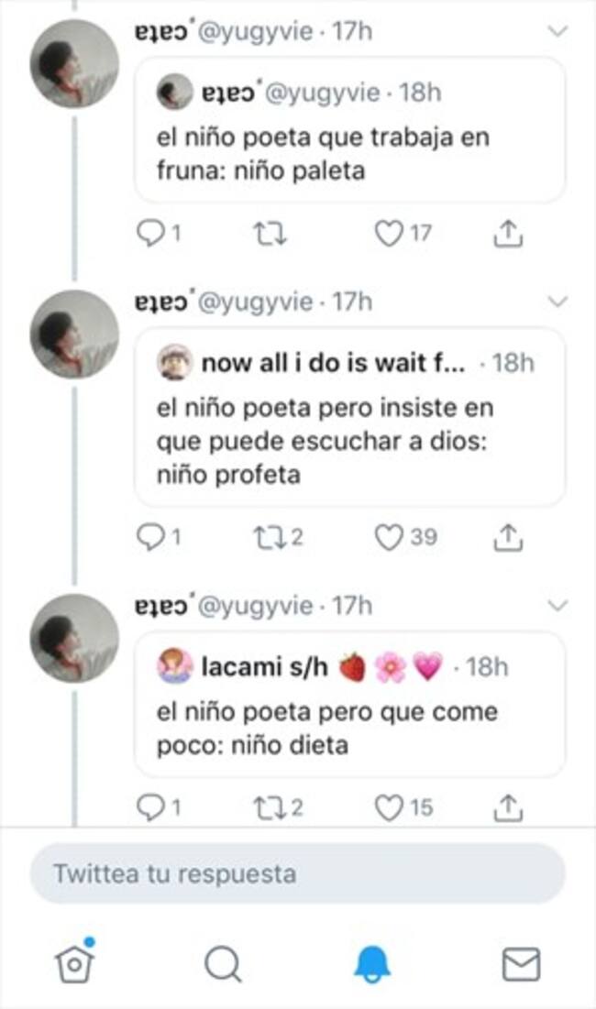Like the tweet with 15 likes
This screenshot has height=1009, width=596.
[390, 807]
